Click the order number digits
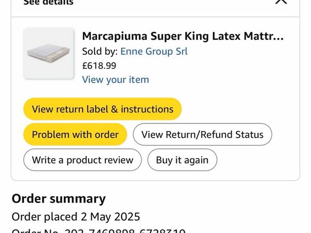The height and width of the screenshot is (233, 311). point(125,230)
